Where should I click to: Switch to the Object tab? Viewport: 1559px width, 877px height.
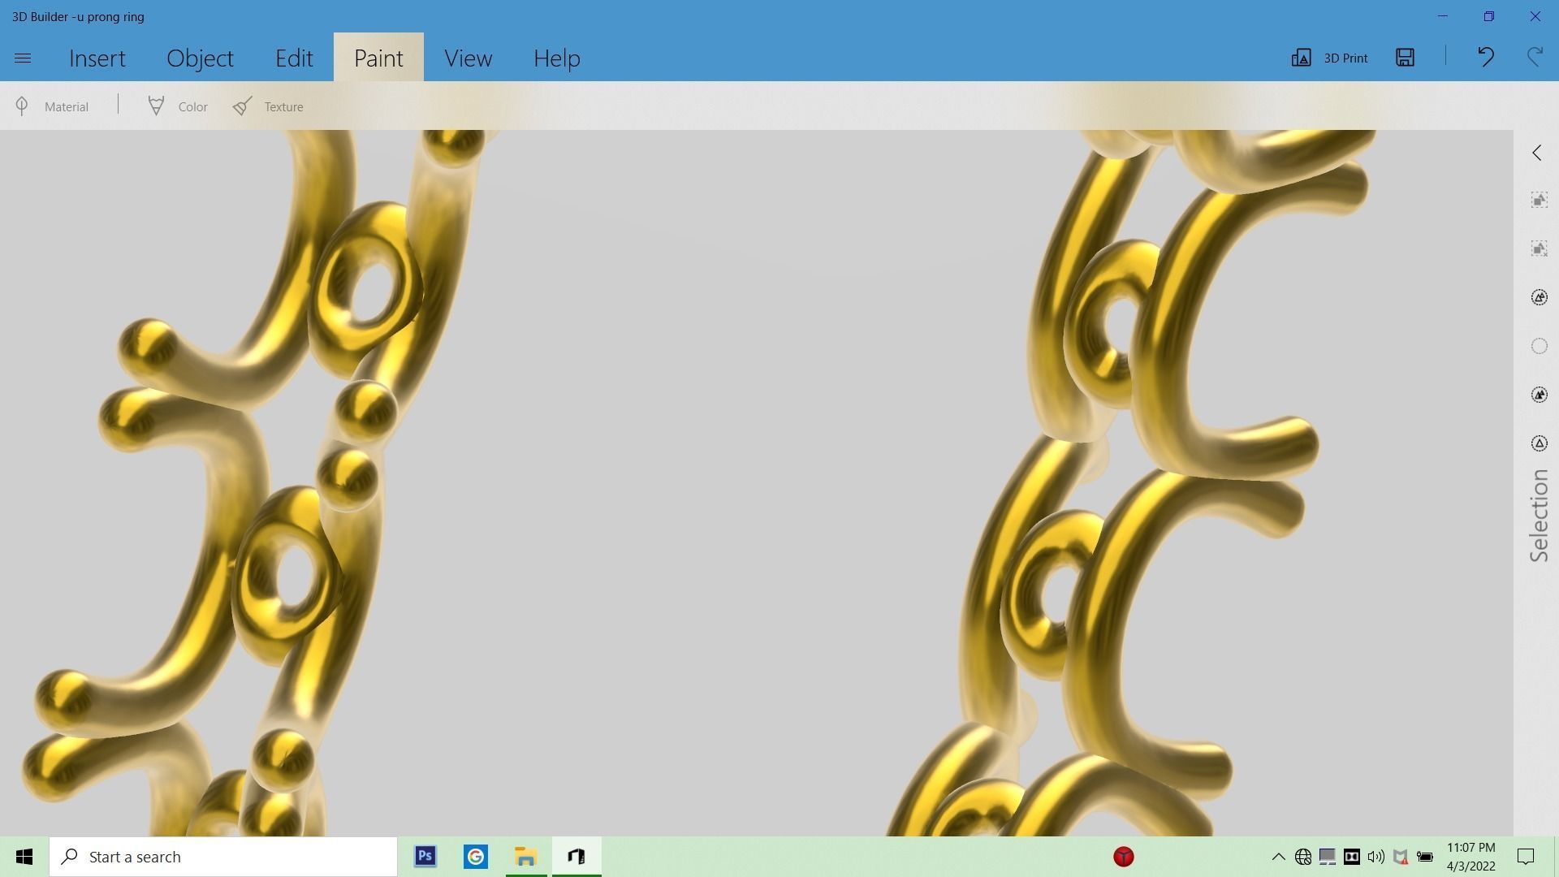pyautogui.click(x=200, y=58)
